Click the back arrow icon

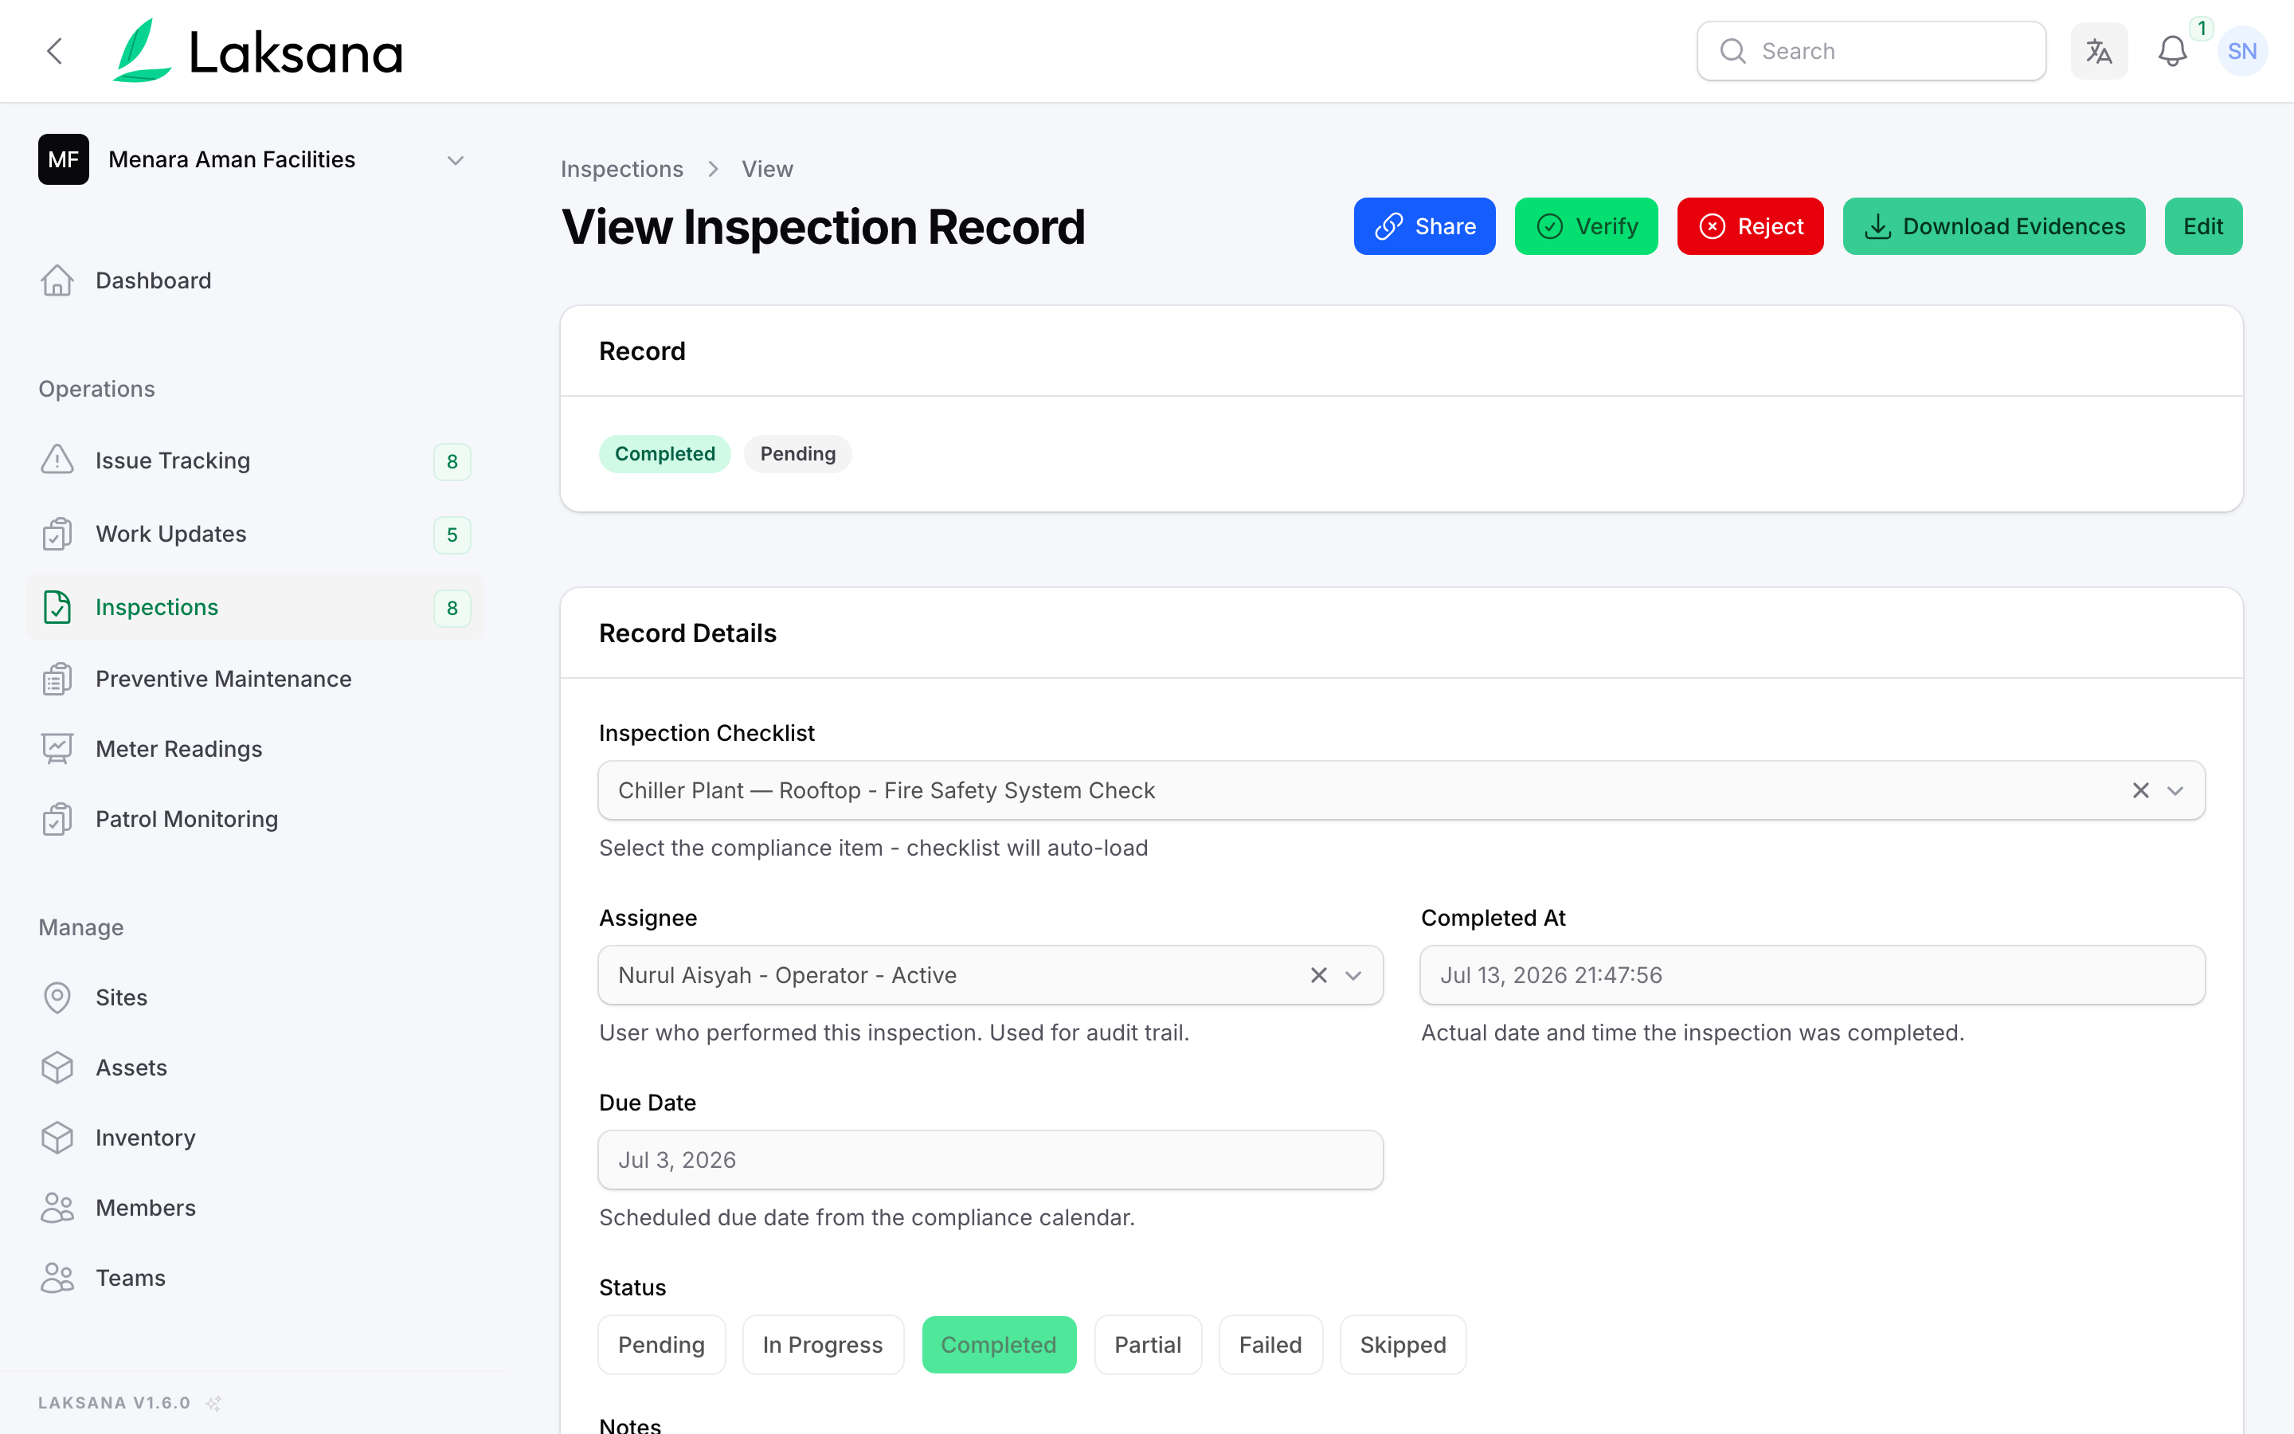[55, 51]
